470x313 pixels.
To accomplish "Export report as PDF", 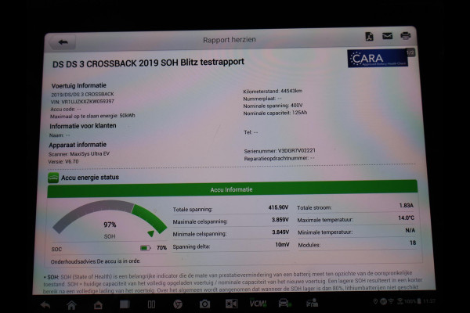I will [x=369, y=37].
